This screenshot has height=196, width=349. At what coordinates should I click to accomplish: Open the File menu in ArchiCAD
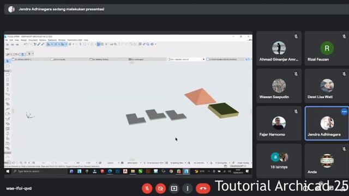6,40
